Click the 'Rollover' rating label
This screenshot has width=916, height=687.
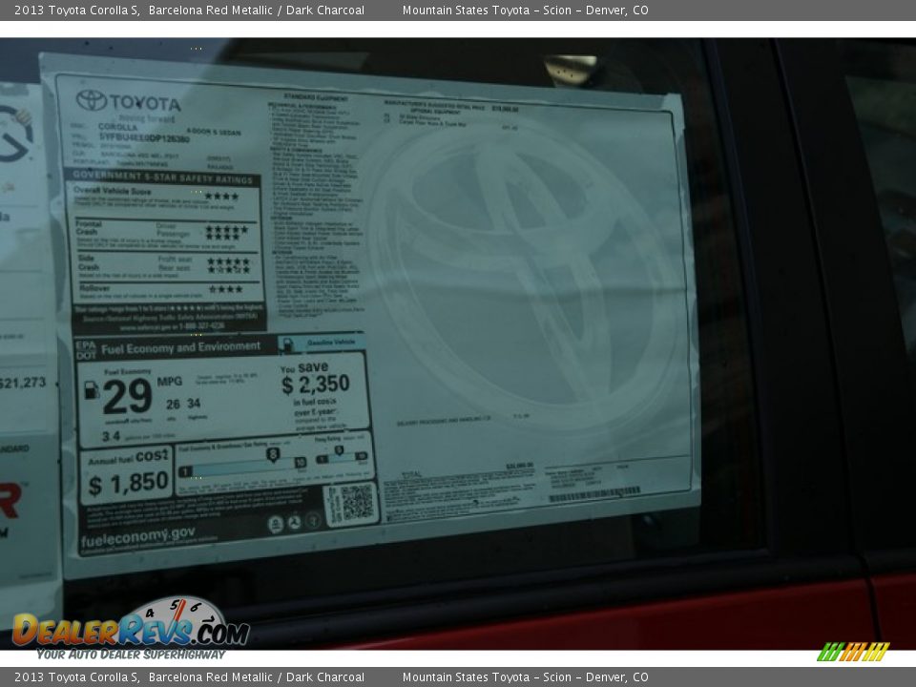pos(94,287)
